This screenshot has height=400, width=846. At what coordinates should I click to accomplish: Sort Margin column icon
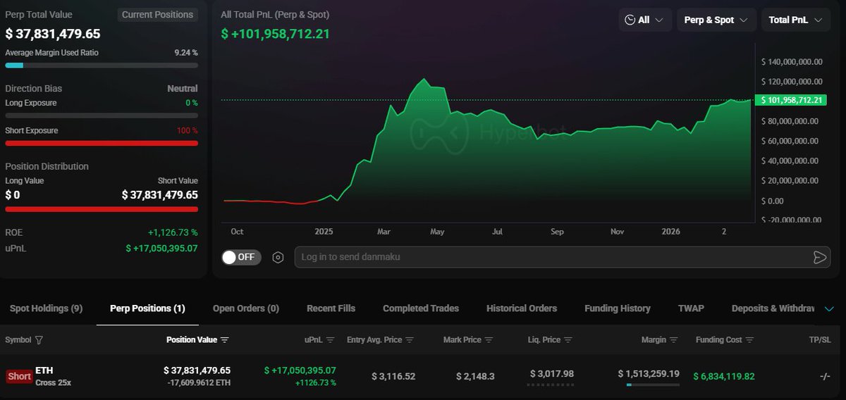pyautogui.click(x=674, y=340)
